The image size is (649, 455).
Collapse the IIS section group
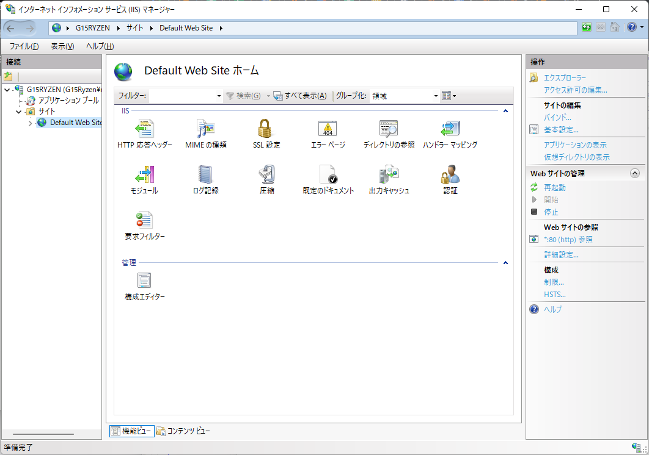point(505,111)
